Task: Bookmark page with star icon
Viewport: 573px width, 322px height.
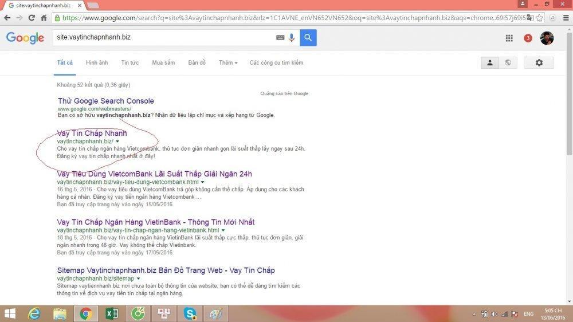Action: (539, 18)
